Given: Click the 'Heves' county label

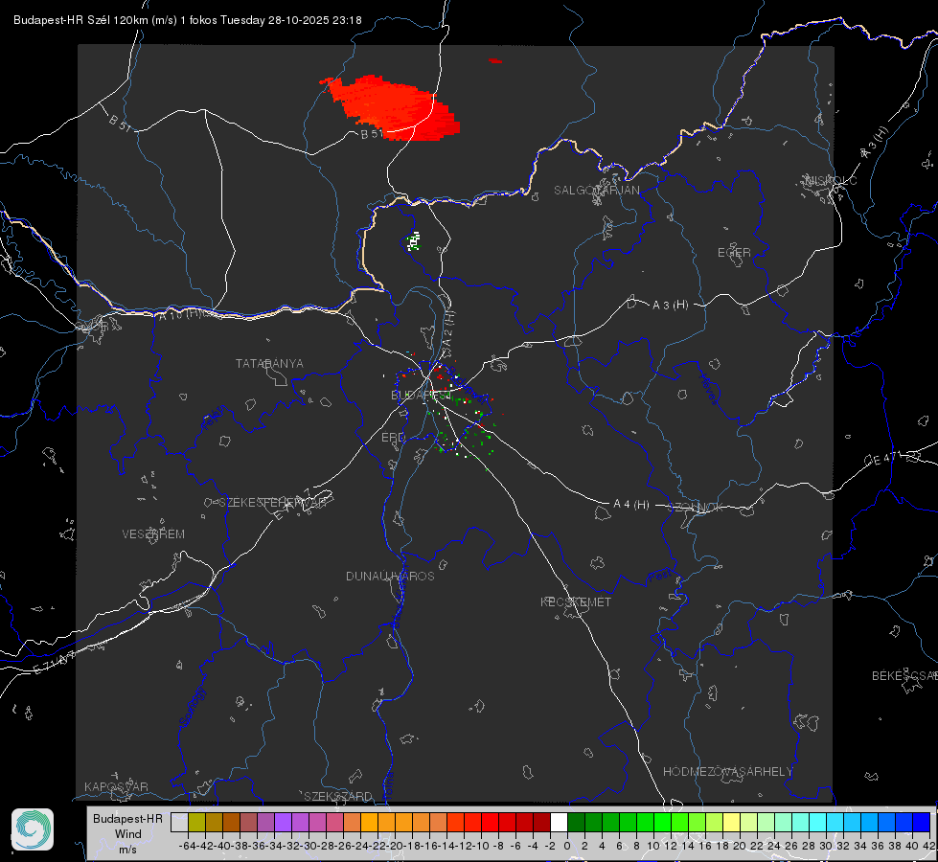Looking at the screenshot, I should [708, 390].
